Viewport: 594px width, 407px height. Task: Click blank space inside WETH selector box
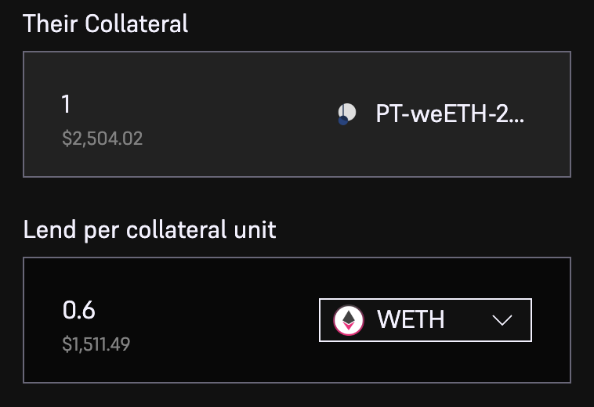click(468, 320)
